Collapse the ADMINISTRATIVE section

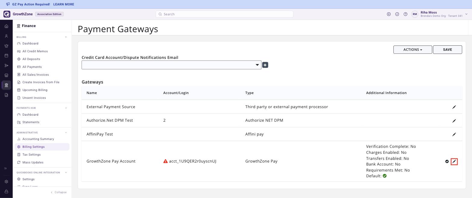[x=66, y=133]
